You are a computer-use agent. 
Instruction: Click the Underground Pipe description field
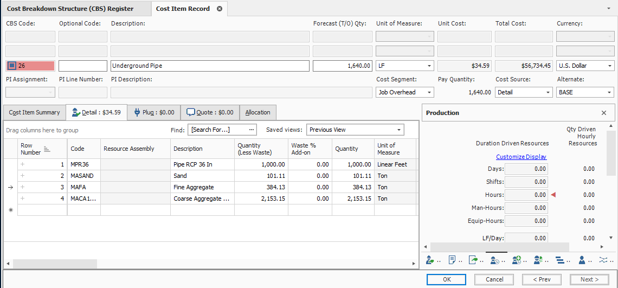pyautogui.click(x=210, y=66)
